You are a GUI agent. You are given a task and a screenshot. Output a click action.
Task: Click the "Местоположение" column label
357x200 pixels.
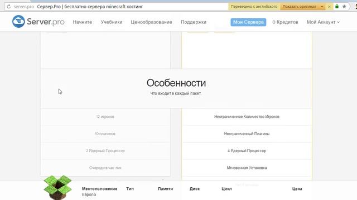99,189
